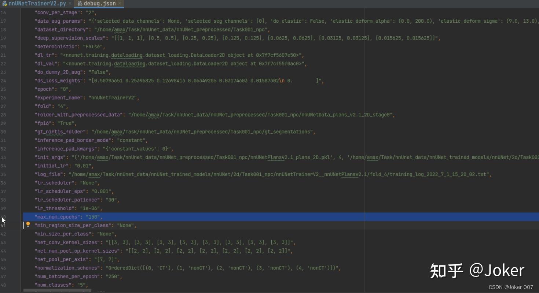
Task: Click the "150" epochs value
Action: [93, 217]
